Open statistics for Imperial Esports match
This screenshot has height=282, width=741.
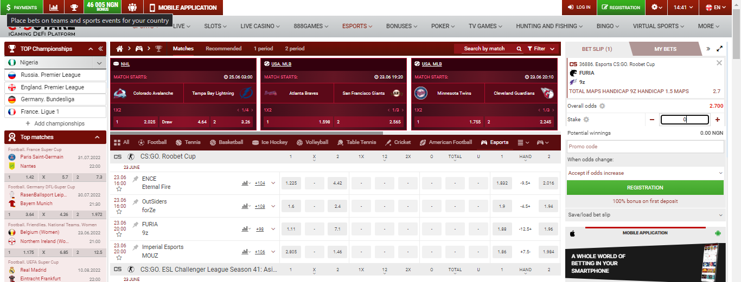[246, 252]
